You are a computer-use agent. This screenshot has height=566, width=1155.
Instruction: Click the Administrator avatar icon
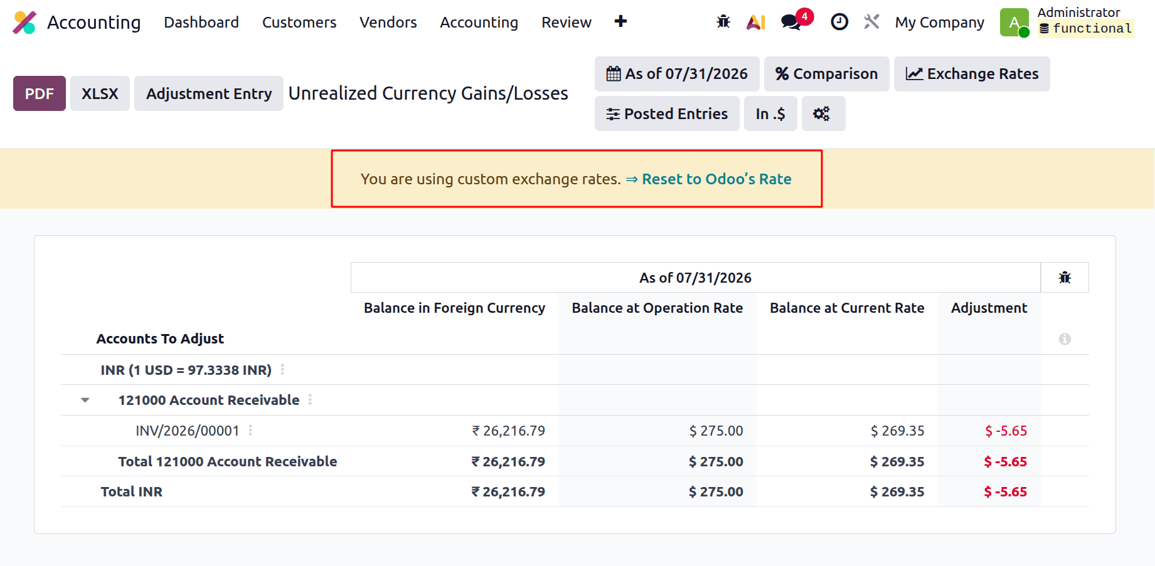click(1014, 23)
